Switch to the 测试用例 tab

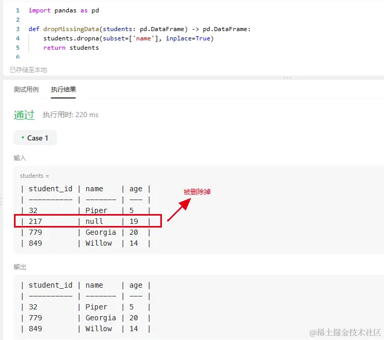[x=26, y=90]
